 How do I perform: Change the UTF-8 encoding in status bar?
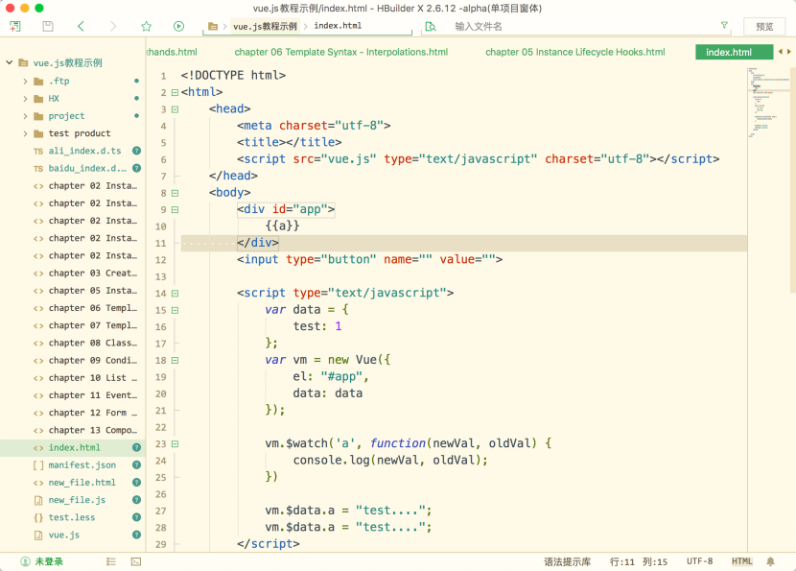point(699,561)
